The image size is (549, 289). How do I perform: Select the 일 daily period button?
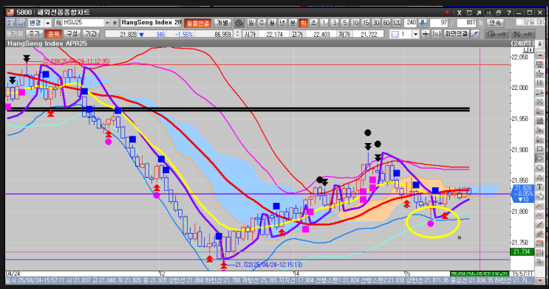[251, 23]
